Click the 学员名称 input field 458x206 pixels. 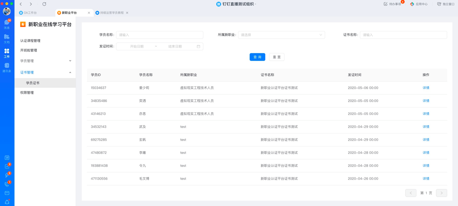159,35
